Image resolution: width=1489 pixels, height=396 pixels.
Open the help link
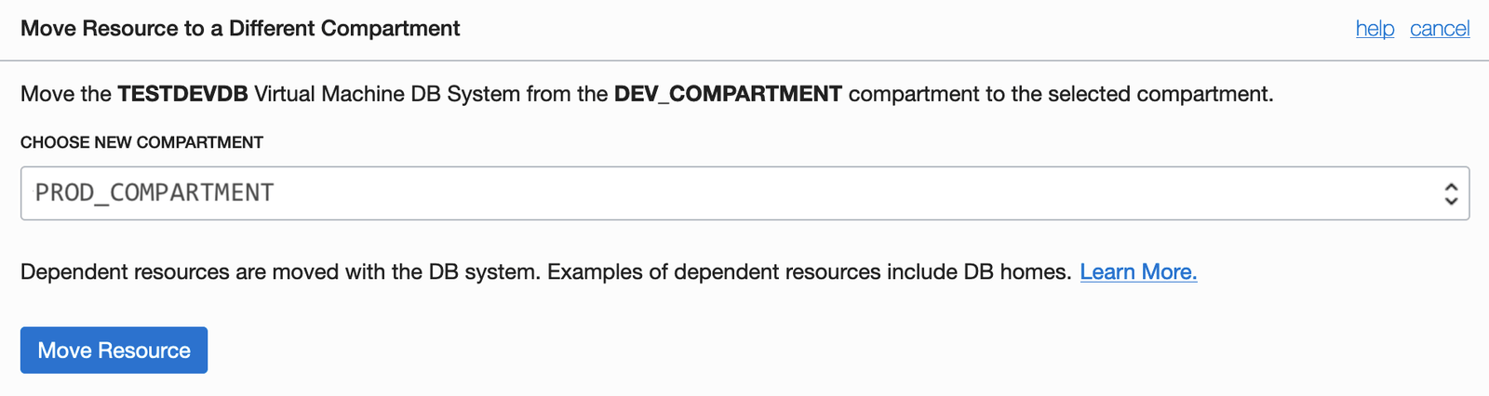[x=1375, y=29]
